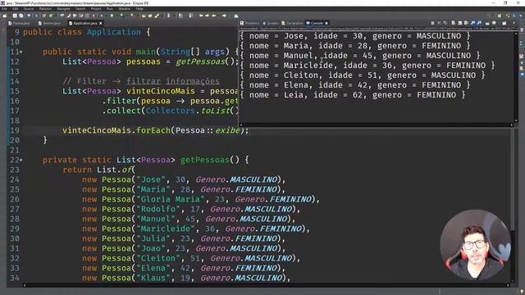This screenshot has height=295, width=525.
Task: Start the Debug launch icon
Action: (x=102, y=16)
